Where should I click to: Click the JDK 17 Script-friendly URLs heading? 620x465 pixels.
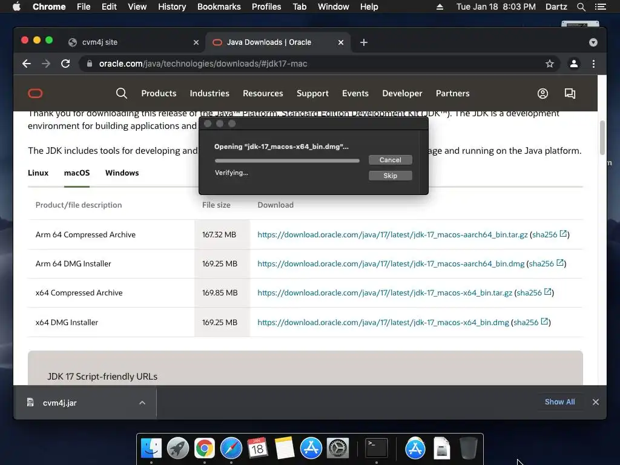click(102, 377)
